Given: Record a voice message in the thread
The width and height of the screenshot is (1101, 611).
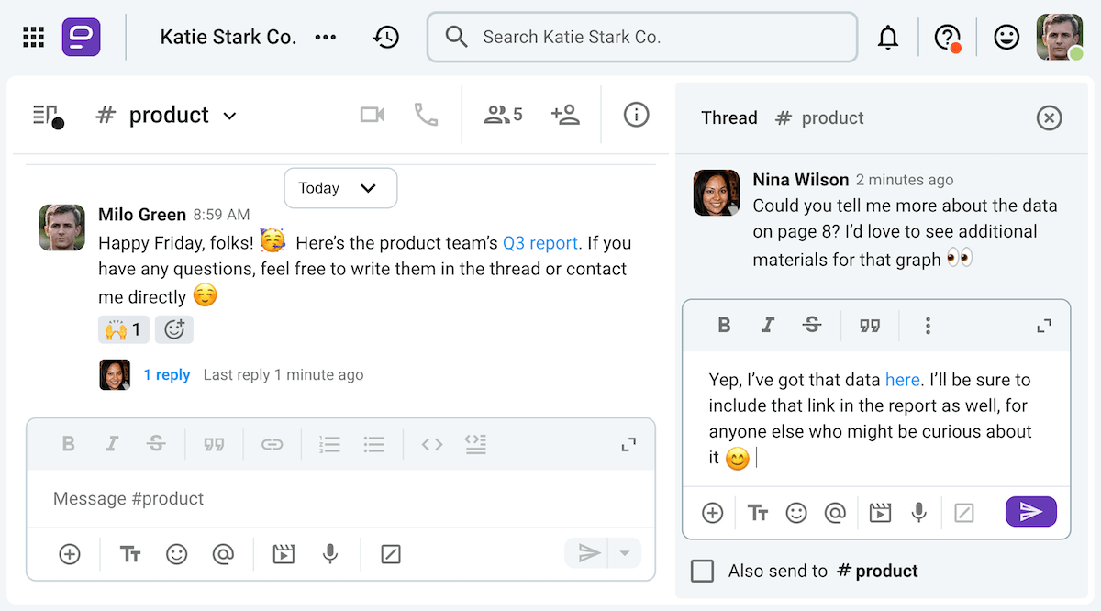Looking at the screenshot, I should click(919, 513).
